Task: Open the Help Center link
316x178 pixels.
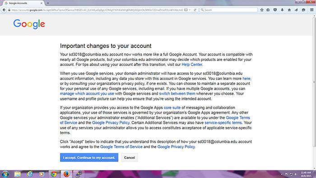Action: click(x=192, y=65)
